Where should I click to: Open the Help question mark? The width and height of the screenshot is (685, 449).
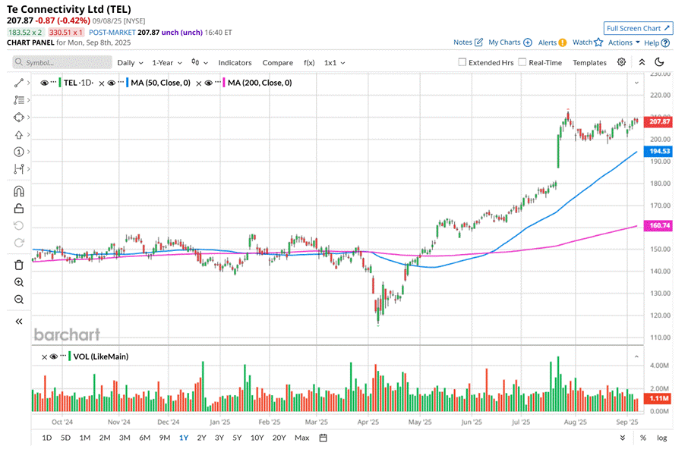(657, 42)
